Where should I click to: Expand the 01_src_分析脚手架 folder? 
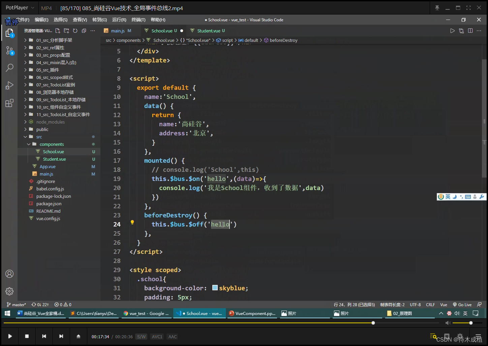54,40
